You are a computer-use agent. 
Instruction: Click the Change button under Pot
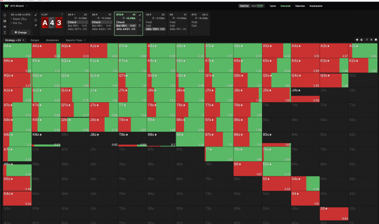click(x=21, y=33)
